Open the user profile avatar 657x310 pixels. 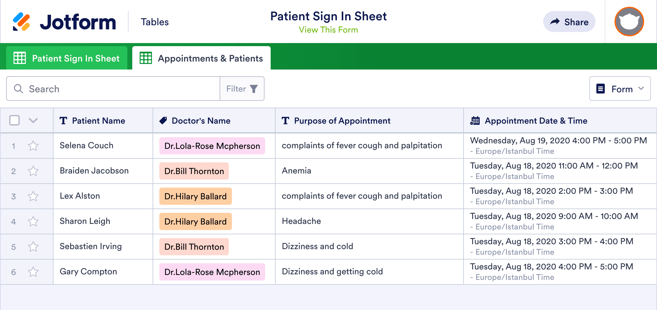click(x=629, y=22)
